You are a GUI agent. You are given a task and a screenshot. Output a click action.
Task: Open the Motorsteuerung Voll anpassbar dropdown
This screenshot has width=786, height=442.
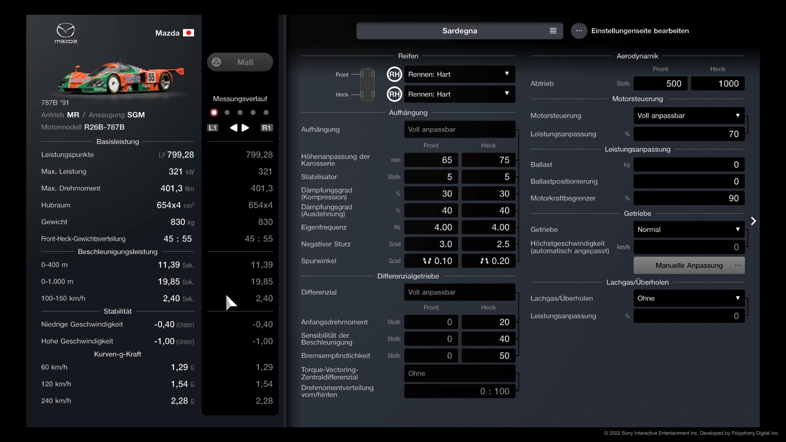click(689, 116)
